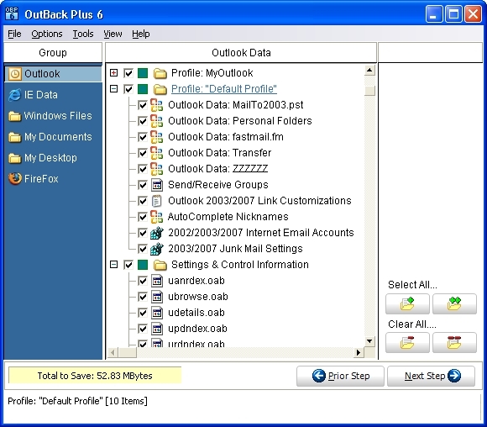Open the Profile: "Default Profile" link
Image resolution: width=487 pixels, height=427 pixels.
click(224, 89)
